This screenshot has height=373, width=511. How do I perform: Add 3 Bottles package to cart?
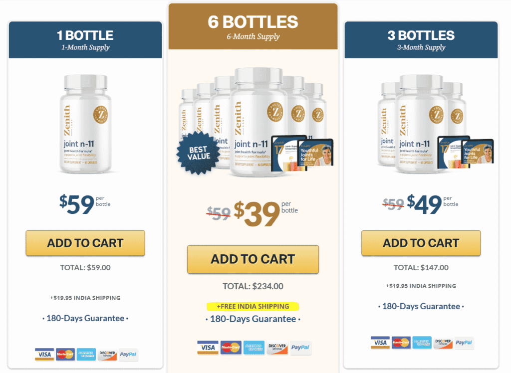(x=421, y=243)
